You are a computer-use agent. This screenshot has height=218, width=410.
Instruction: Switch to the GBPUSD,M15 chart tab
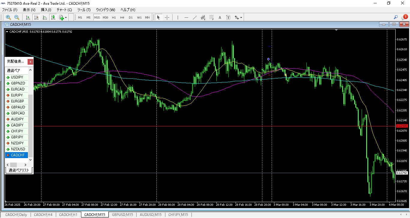122,215
